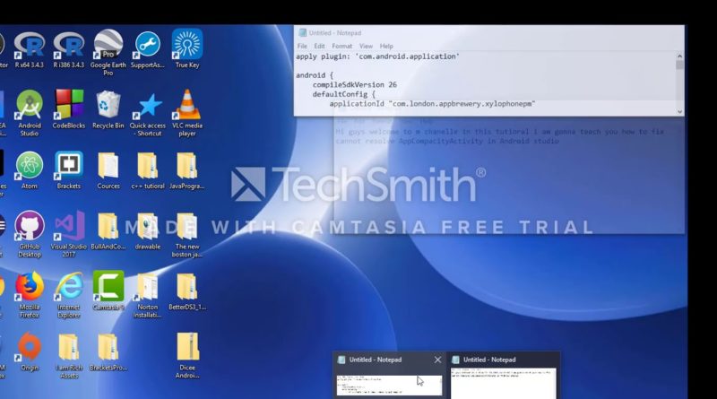Screen dimensions: 717x399
Task: Launch CodeBlocks from the desktop
Action: click(69, 109)
